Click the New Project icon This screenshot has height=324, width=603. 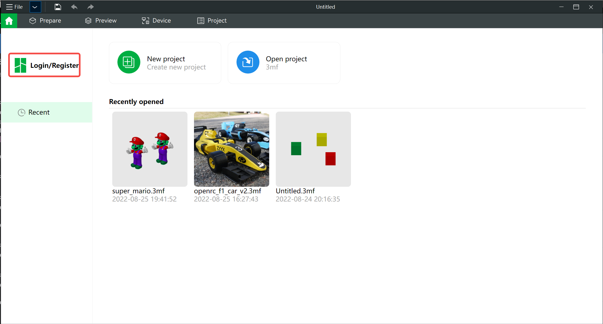pyautogui.click(x=129, y=62)
